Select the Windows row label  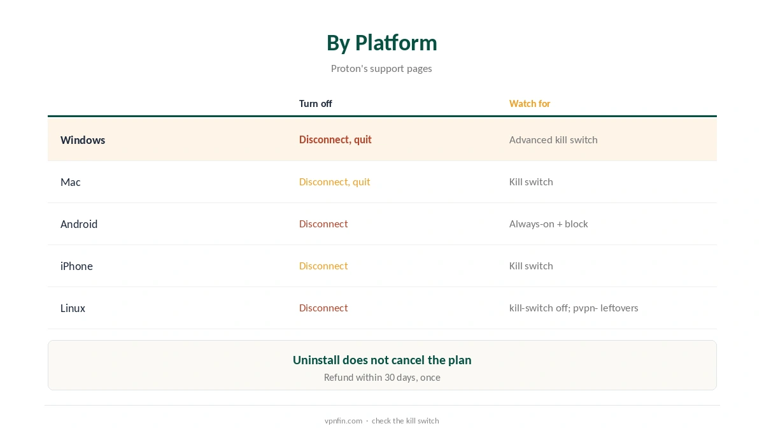[x=83, y=139]
